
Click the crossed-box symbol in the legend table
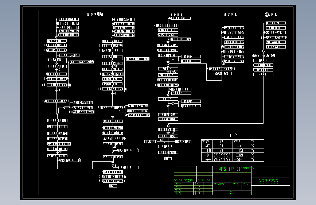[238, 159]
